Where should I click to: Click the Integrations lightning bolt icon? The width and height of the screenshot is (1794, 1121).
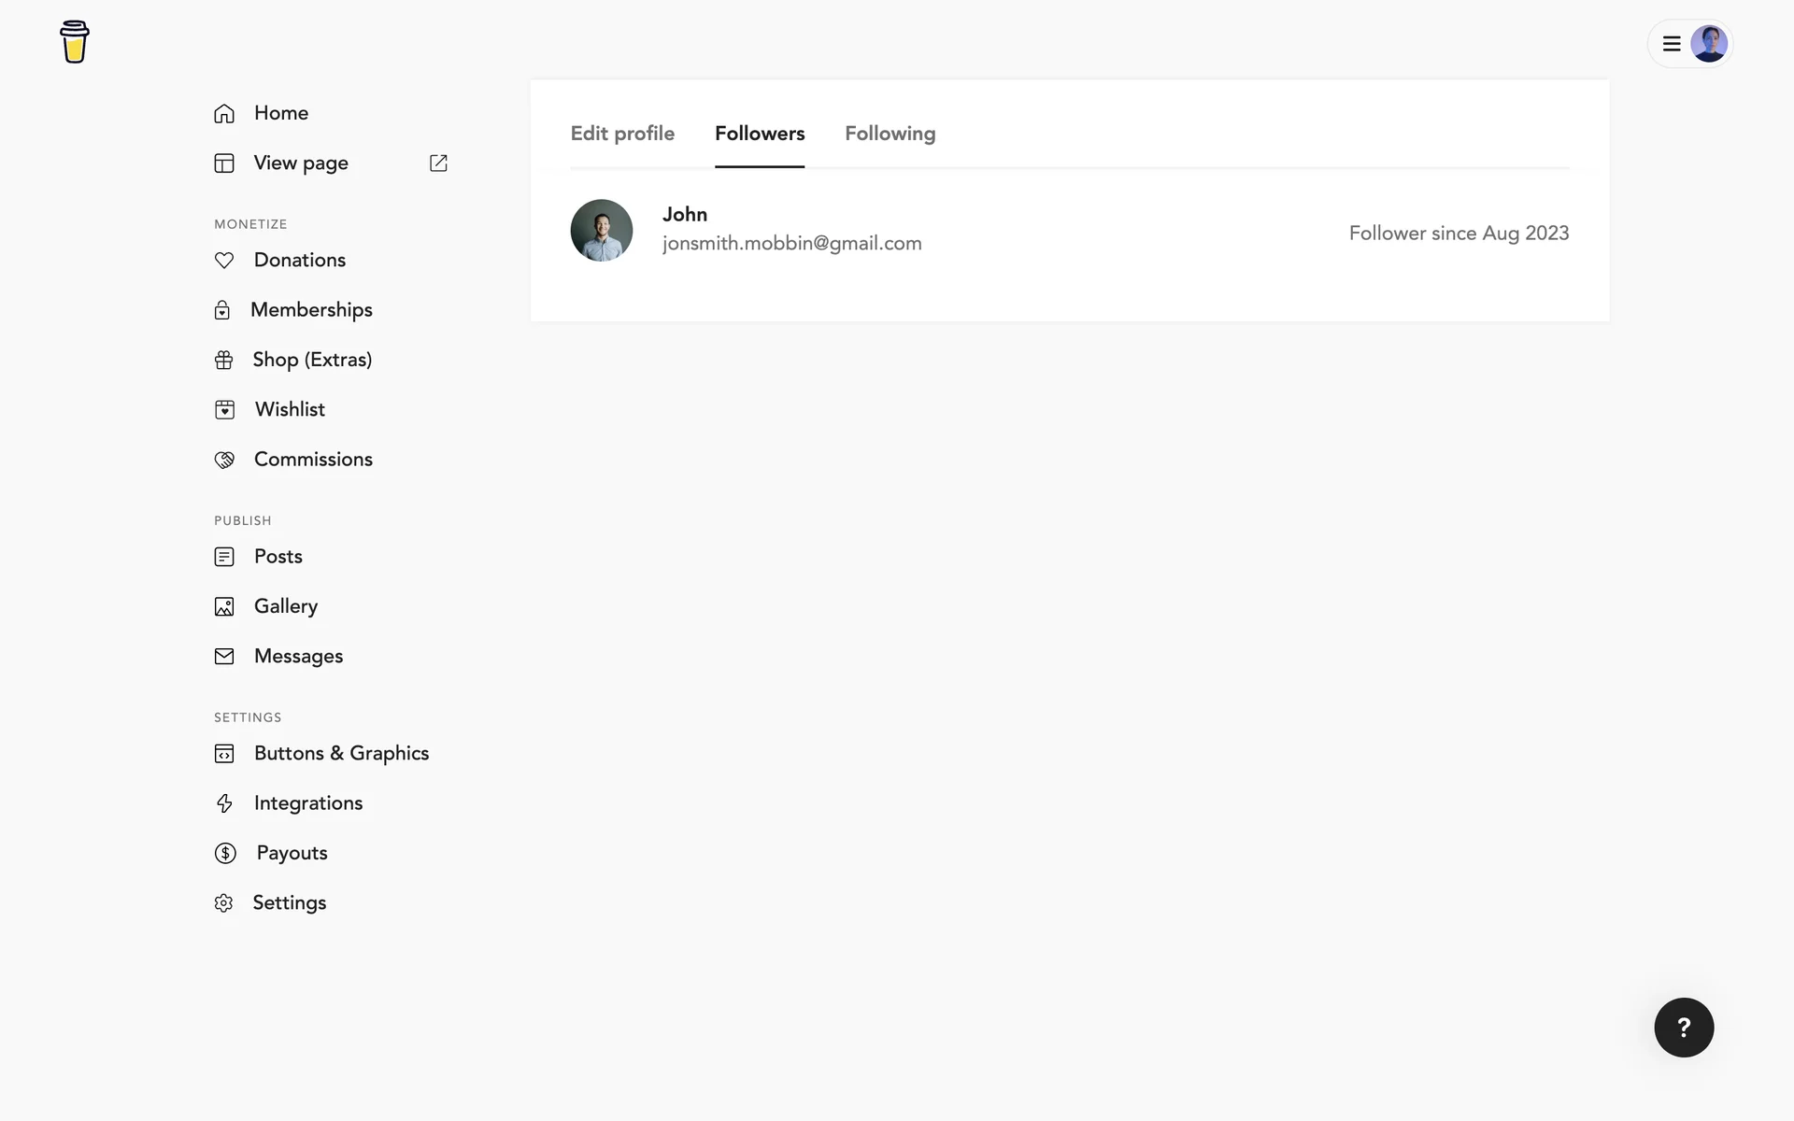tap(224, 803)
